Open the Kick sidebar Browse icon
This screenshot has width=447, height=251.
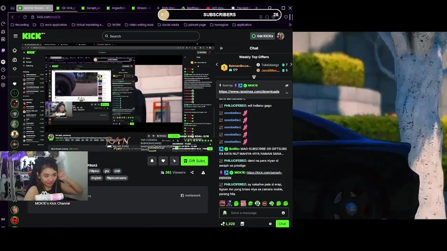point(14,60)
